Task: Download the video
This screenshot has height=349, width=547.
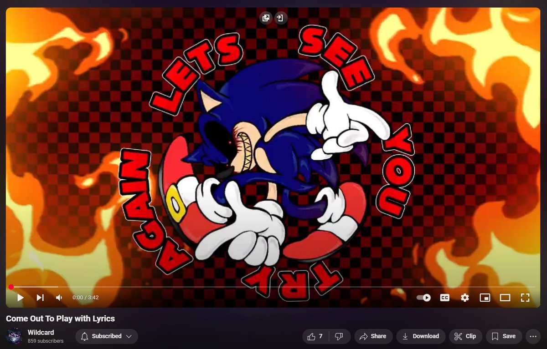Action: (x=421, y=336)
